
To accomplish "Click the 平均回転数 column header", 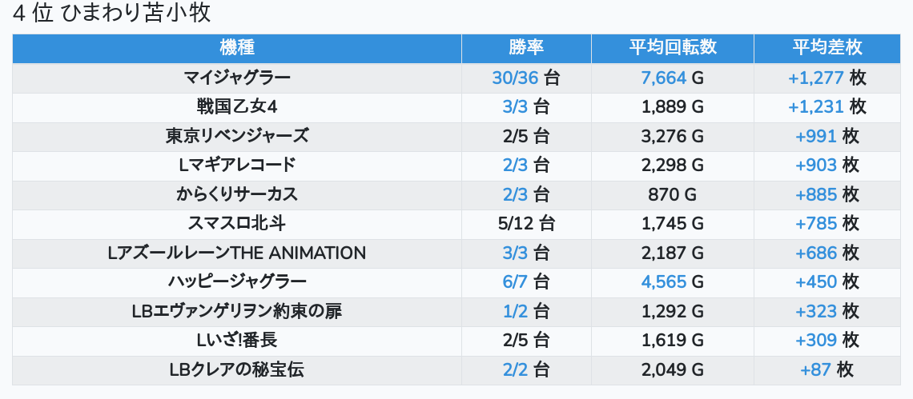I will pyautogui.click(x=672, y=47).
